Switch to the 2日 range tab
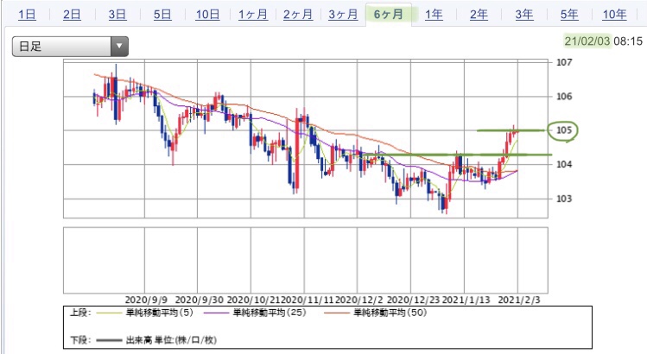Viewport: 647px width, 354px height. [x=72, y=15]
